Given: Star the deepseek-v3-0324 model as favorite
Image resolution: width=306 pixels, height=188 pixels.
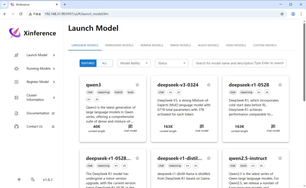Looking at the screenshot, I should coord(209,85).
